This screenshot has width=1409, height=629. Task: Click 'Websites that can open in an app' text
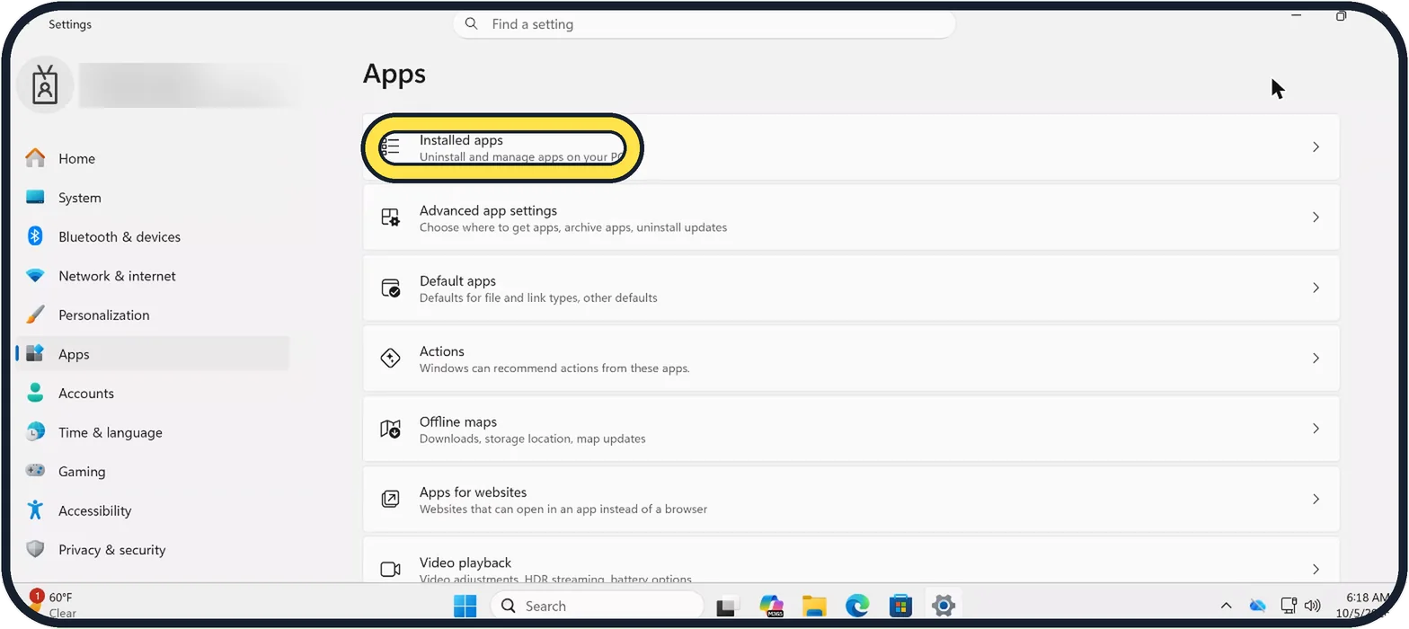pyautogui.click(x=563, y=509)
